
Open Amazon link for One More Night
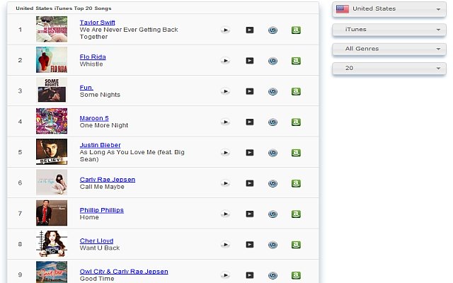[296, 122]
